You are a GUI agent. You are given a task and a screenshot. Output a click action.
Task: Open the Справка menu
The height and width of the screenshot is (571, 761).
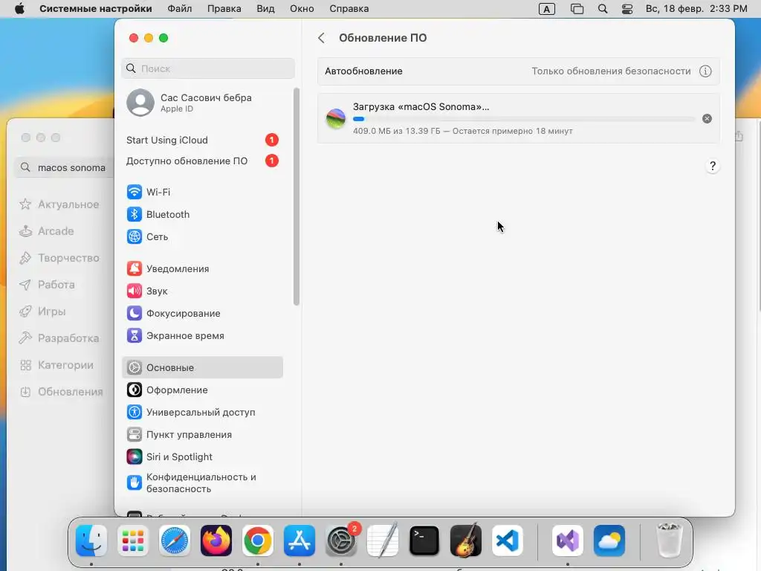pos(349,9)
